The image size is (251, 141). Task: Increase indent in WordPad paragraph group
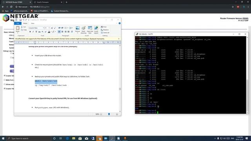click(x=62, y=28)
